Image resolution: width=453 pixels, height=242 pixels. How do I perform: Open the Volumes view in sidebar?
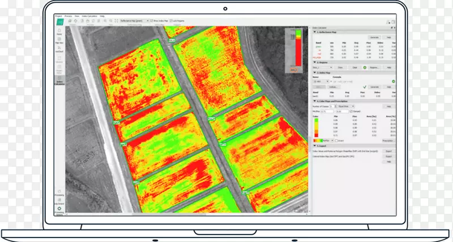[x=59, y=59]
